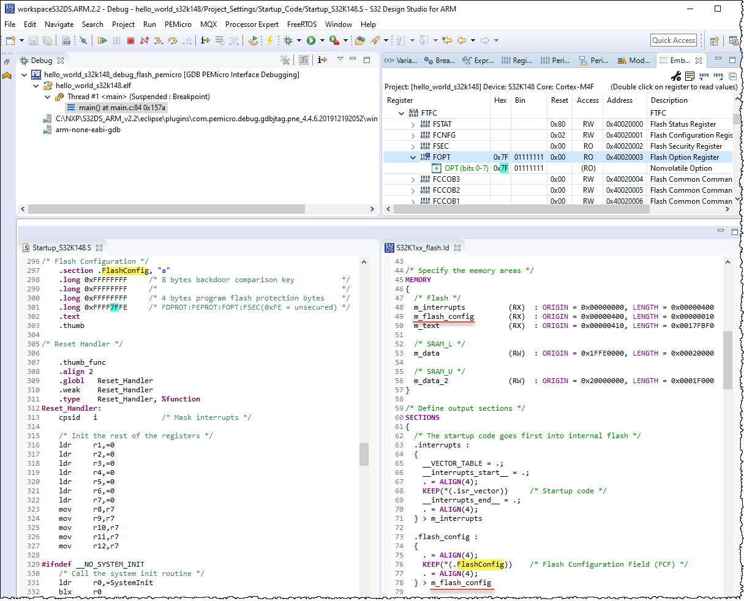Switch to the Breakpoints tab
744x601 pixels.
[x=438, y=61]
